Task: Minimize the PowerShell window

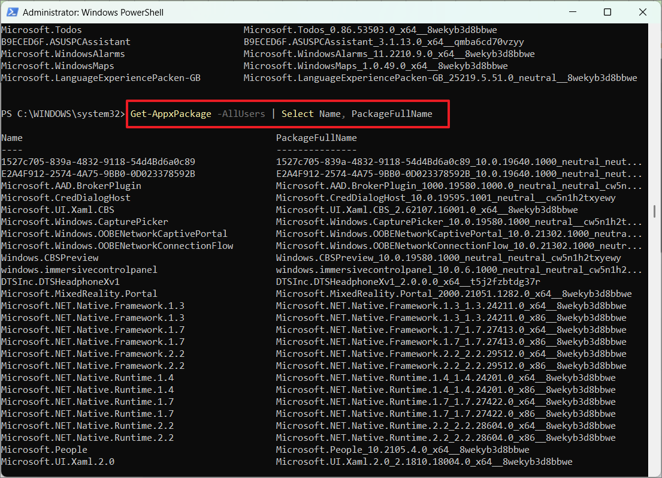Action: pos(573,12)
